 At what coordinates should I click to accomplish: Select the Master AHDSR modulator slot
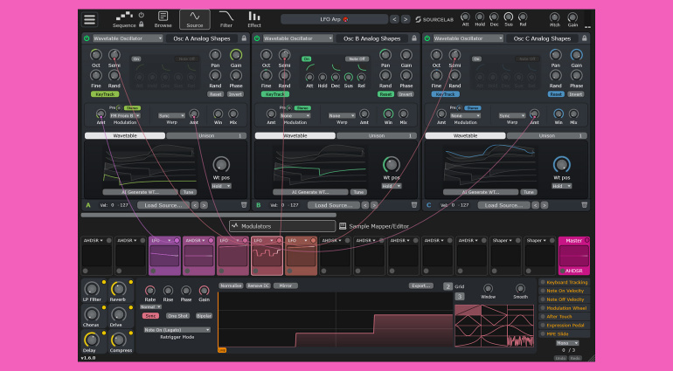(574, 257)
